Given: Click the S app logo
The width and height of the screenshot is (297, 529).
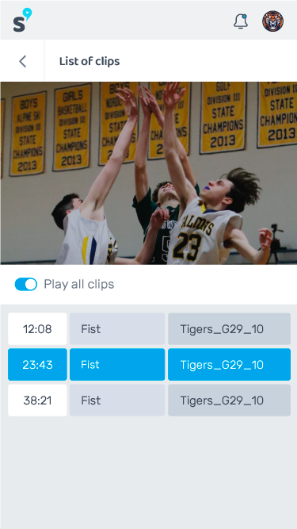Looking at the screenshot, I should point(22,21).
